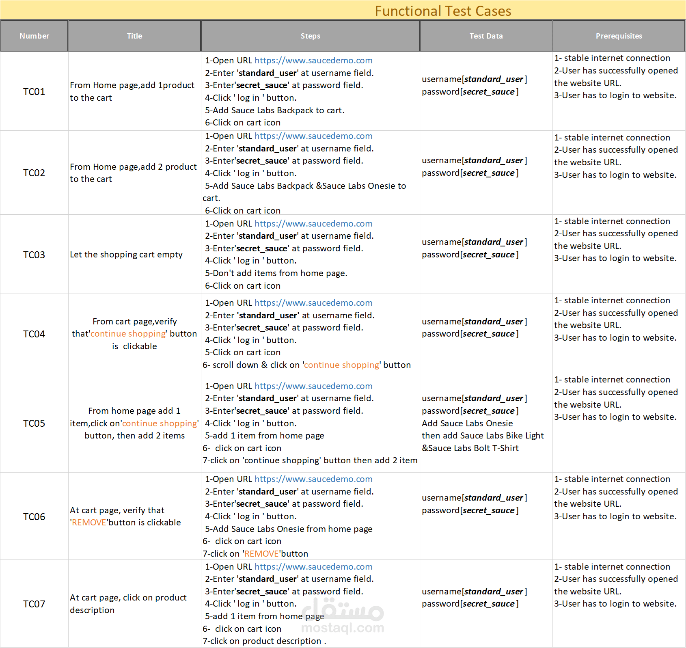
Task: Select title 'REMOVE button is clickable'
Action: pos(125,516)
